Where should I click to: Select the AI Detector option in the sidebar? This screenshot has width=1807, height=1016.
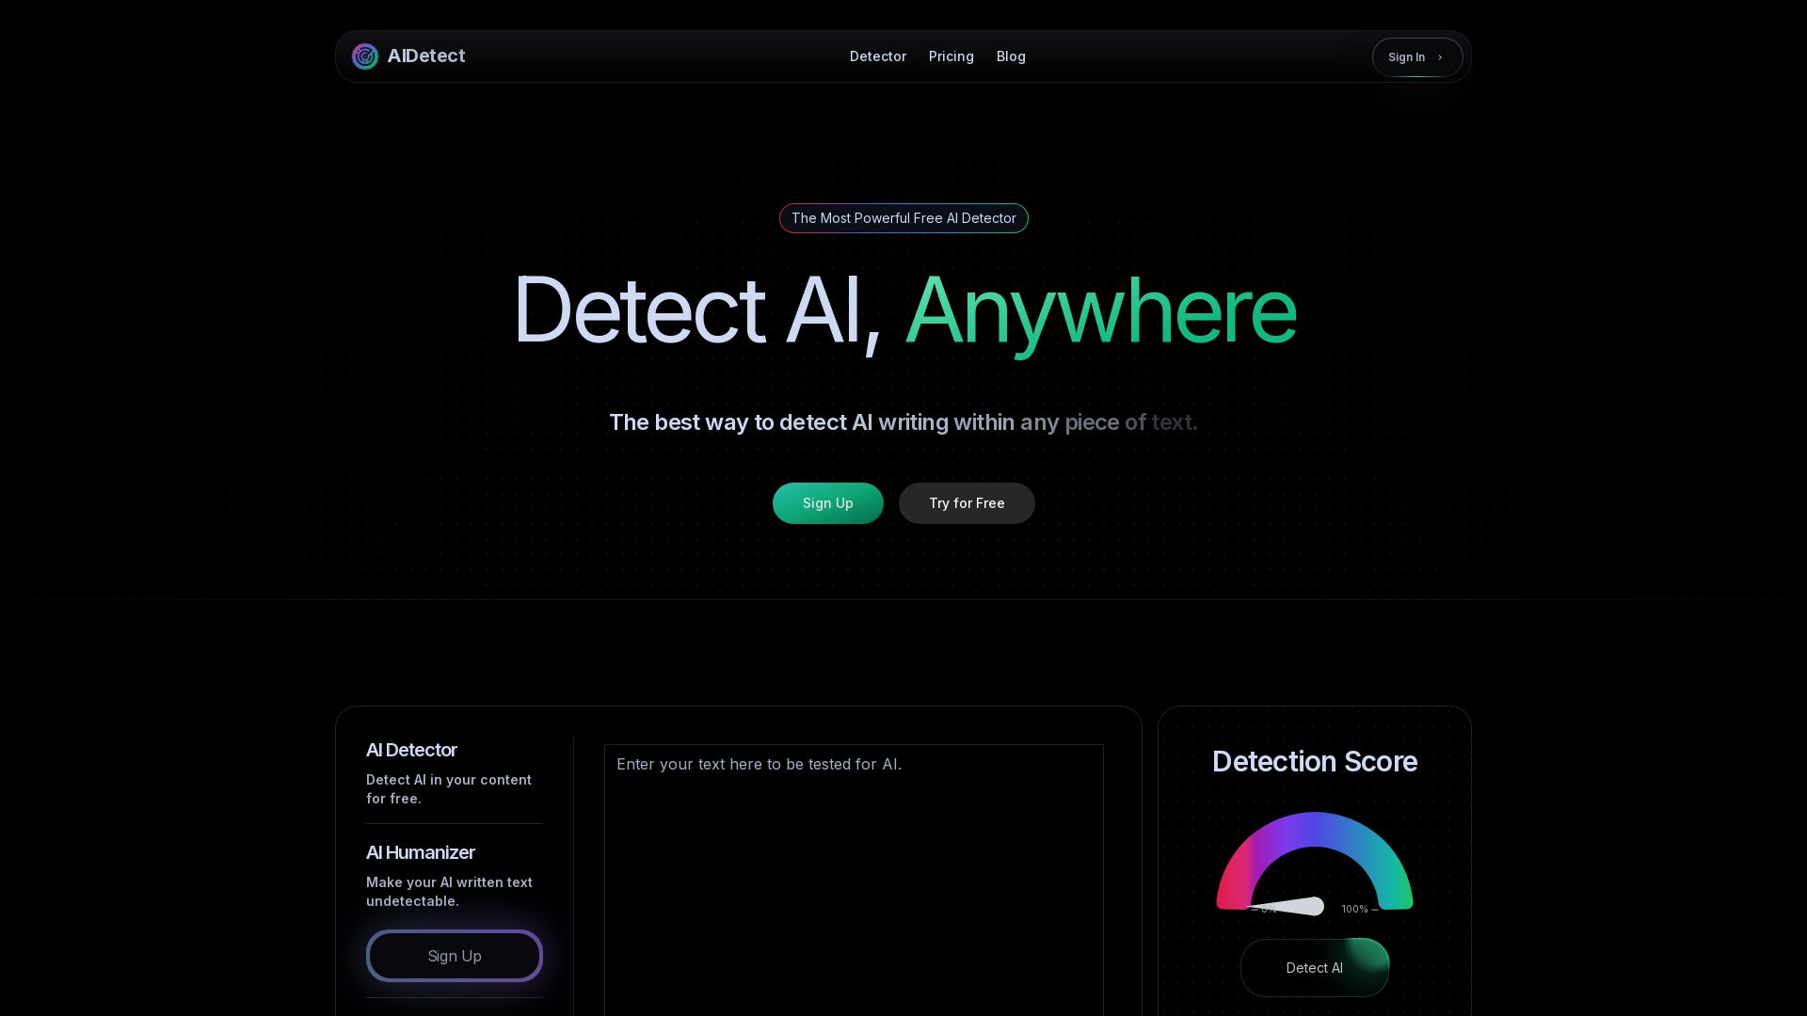click(x=411, y=750)
